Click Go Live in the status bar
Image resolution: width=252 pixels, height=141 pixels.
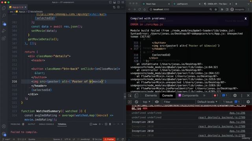click(97, 139)
